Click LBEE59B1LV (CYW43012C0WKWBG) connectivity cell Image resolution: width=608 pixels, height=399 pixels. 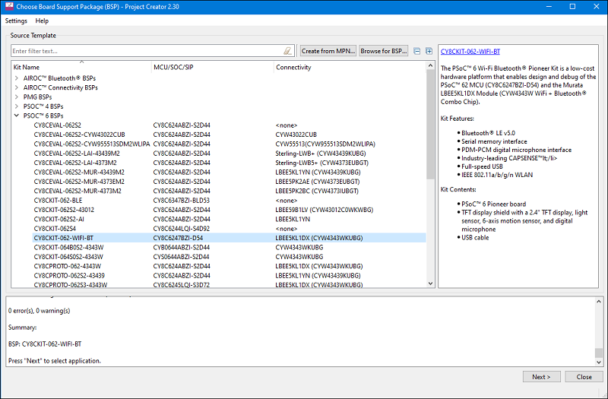tap(325, 210)
